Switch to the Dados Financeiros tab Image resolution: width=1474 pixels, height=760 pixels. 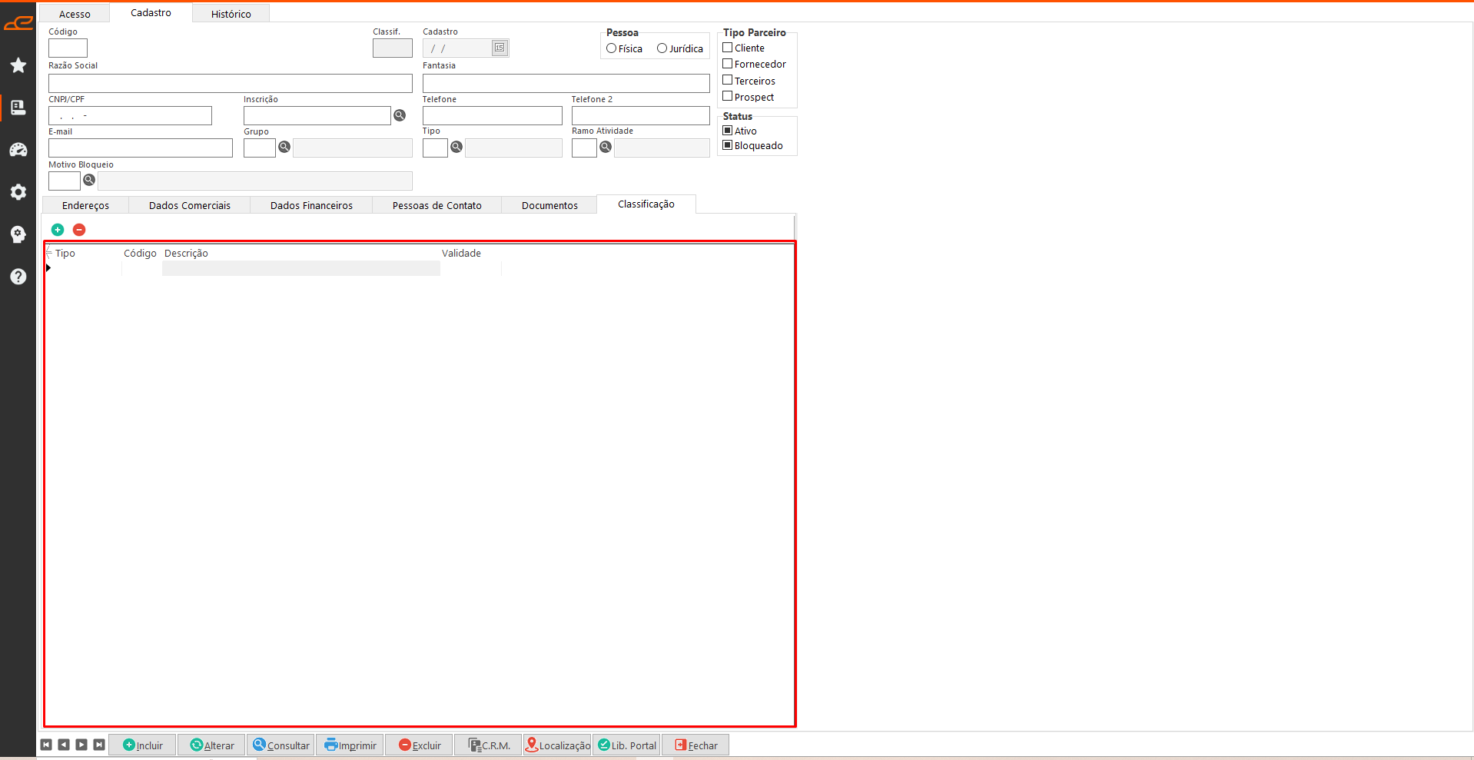[x=311, y=205]
